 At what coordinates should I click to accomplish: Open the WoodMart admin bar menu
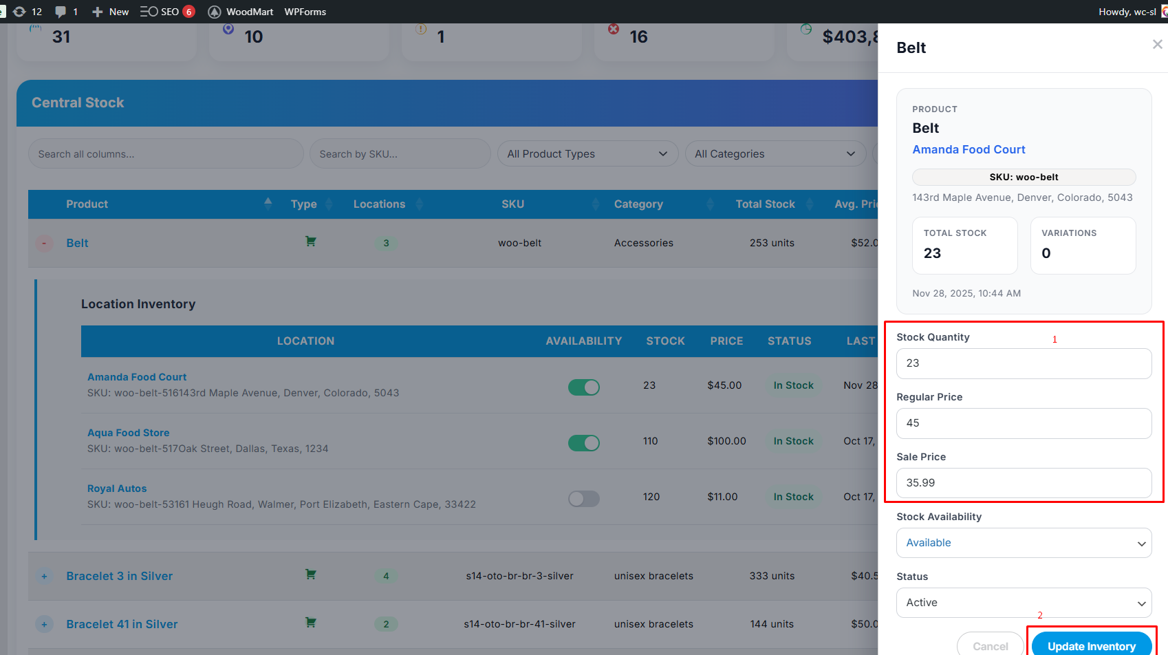click(x=241, y=12)
